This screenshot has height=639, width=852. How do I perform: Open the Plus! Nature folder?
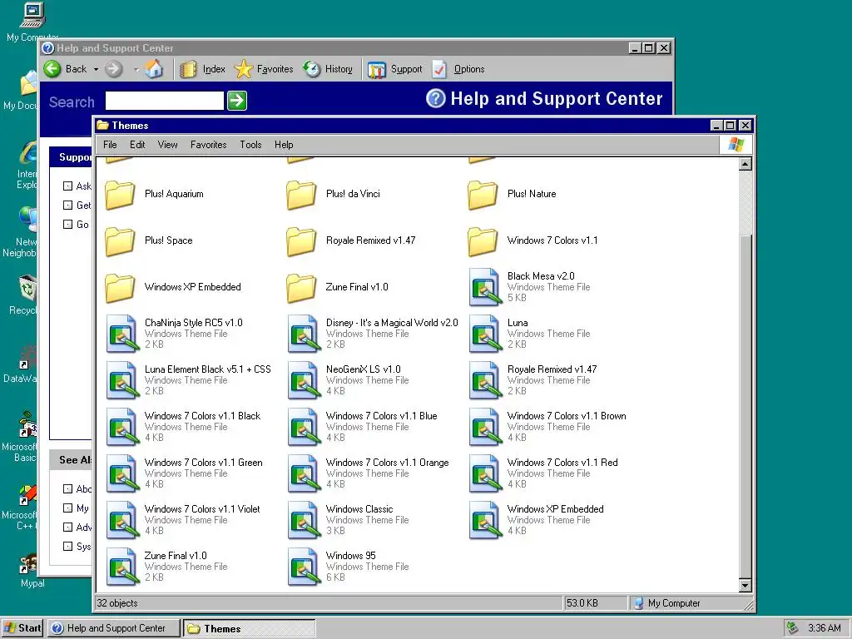click(513, 195)
